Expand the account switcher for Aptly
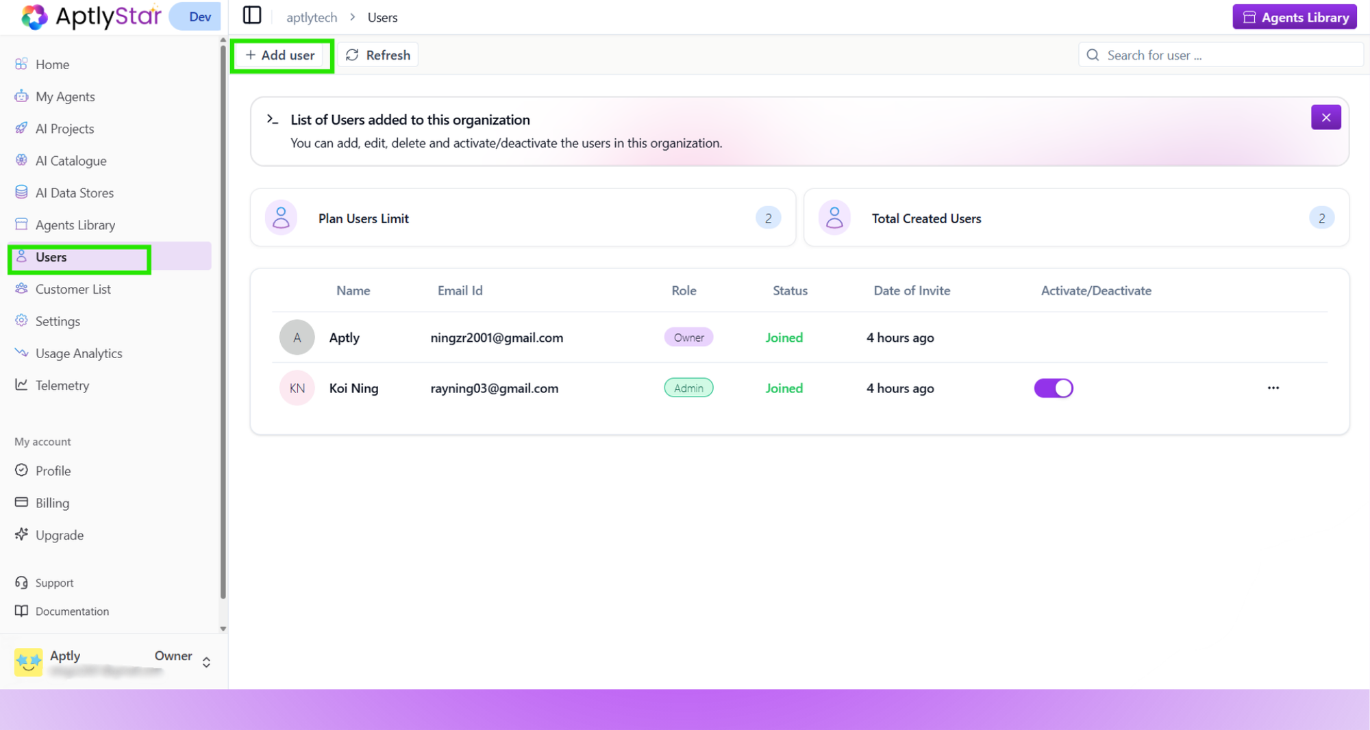Viewport: 1370px width, 730px height. [206, 661]
